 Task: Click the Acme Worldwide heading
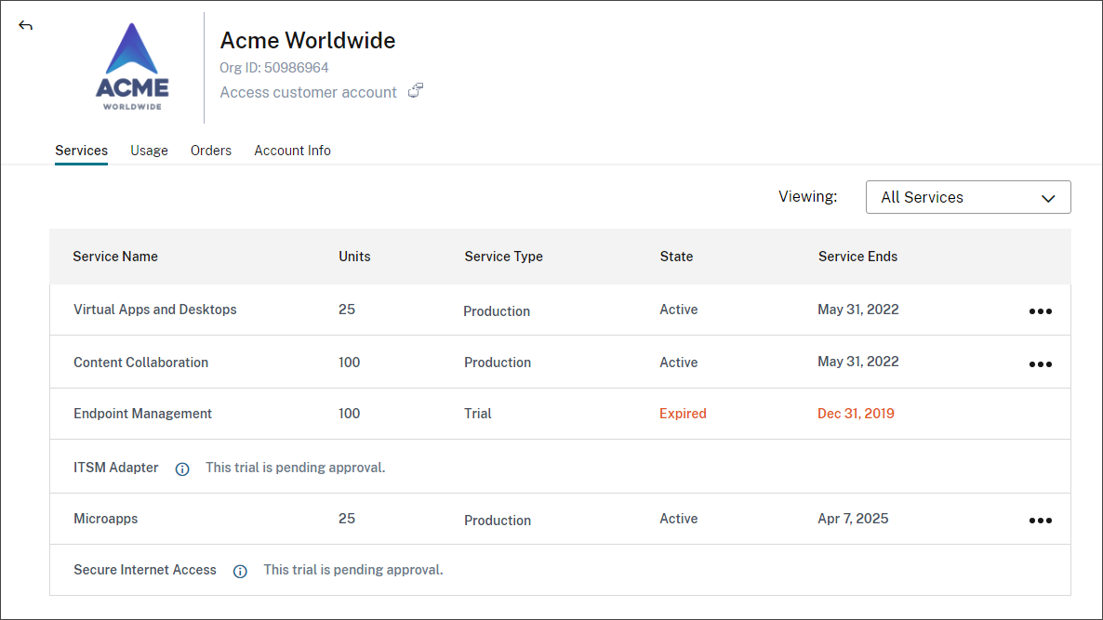pos(308,40)
